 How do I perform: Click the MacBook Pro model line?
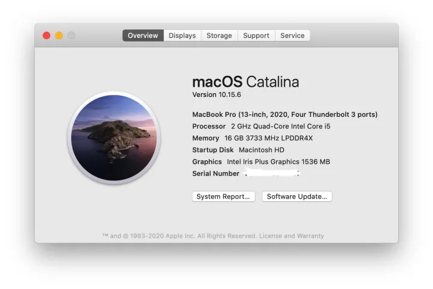pyautogui.click(x=284, y=114)
